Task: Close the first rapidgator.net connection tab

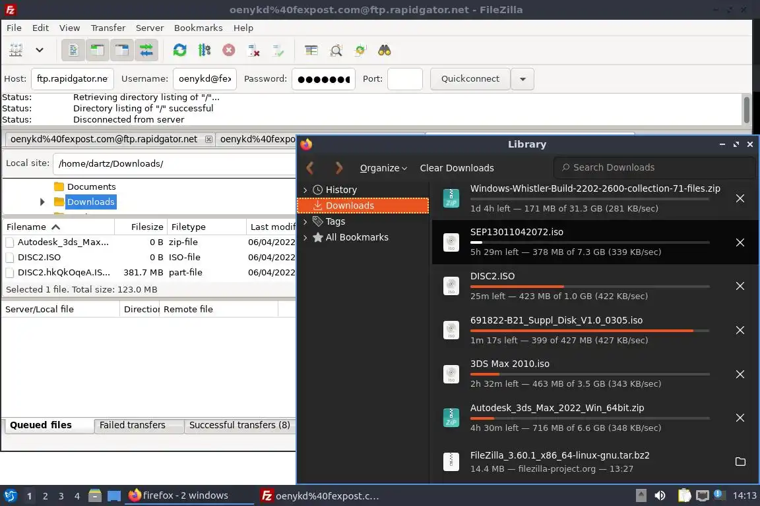Action: pyautogui.click(x=208, y=140)
